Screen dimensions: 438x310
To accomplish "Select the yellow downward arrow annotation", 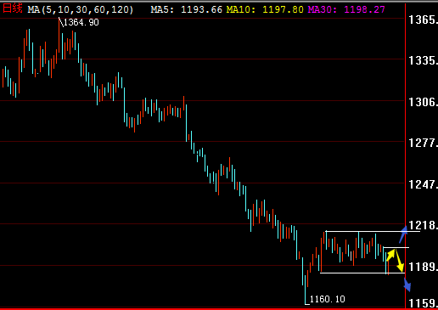I will [x=400, y=261].
